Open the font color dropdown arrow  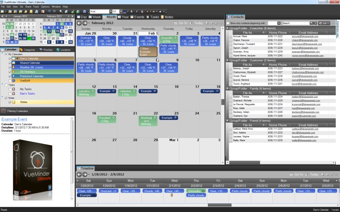point(128,11)
